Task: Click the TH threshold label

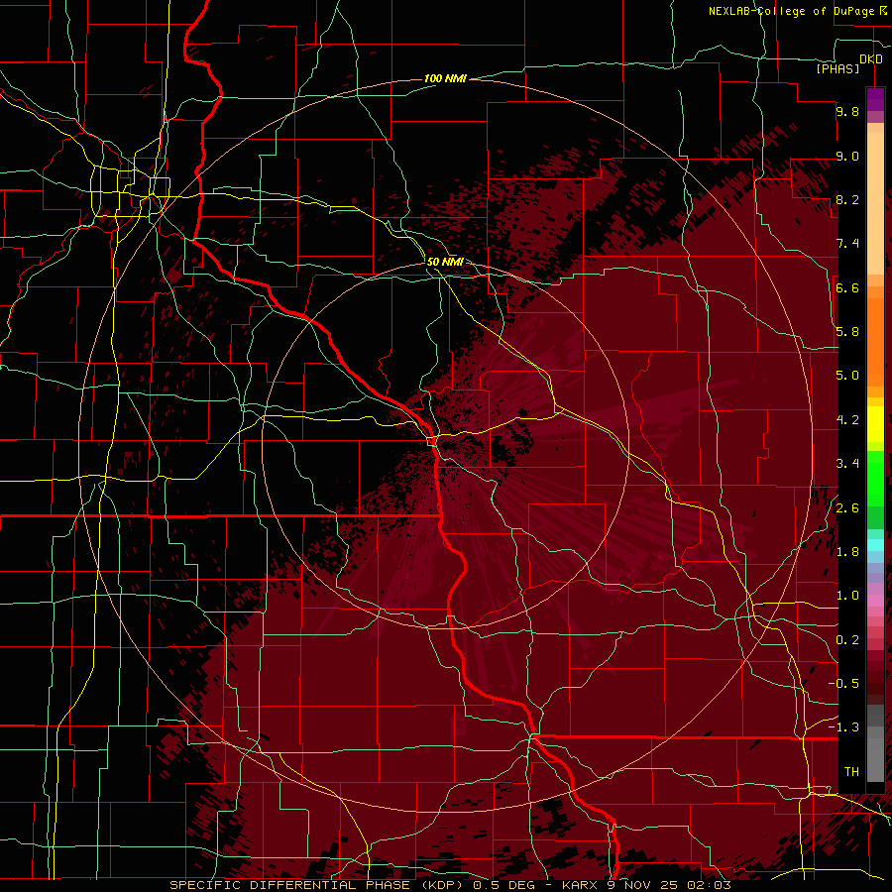Action: click(851, 772)
